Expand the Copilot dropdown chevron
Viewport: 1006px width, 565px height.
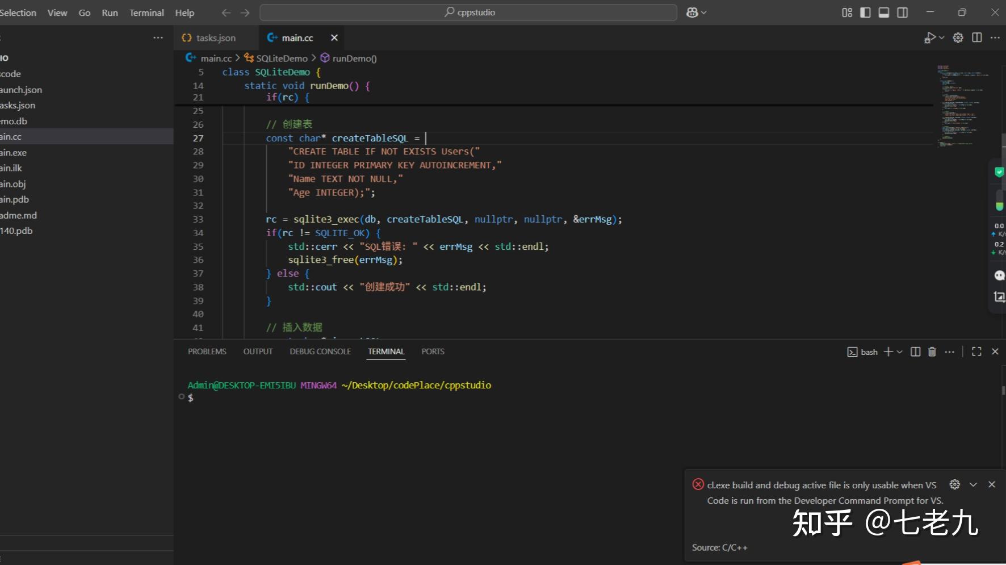[704, 12]
